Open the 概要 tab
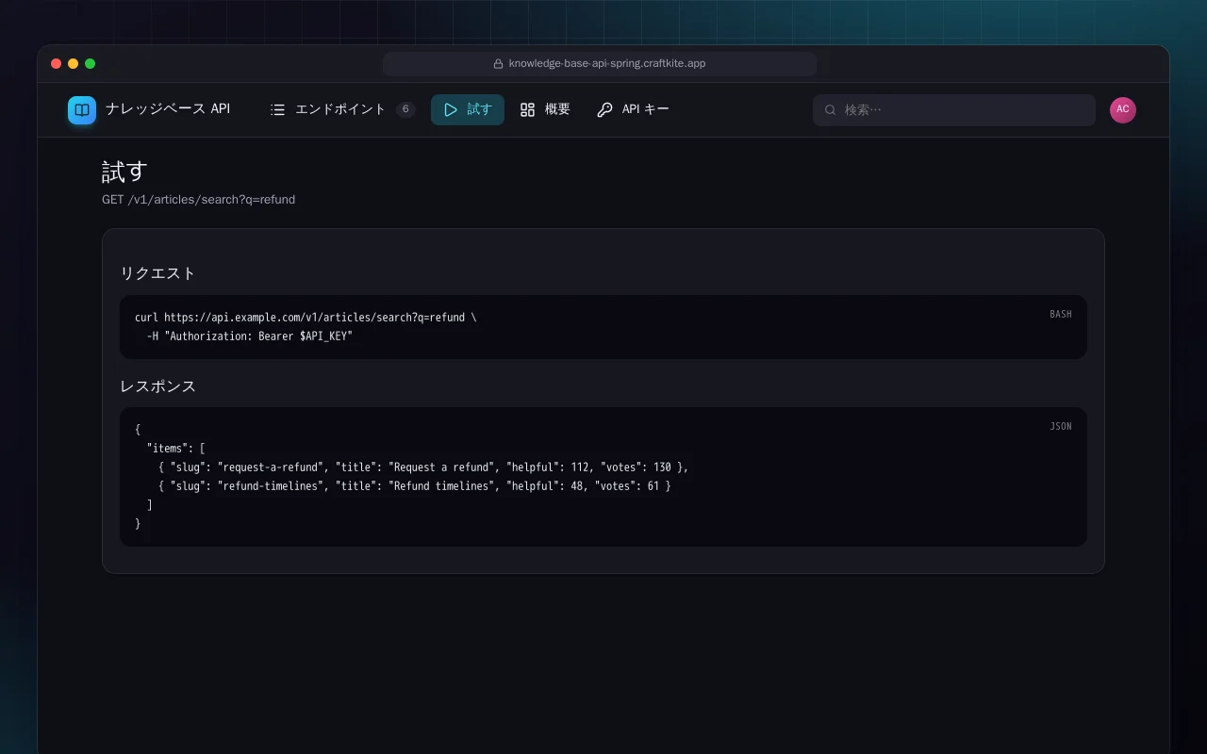The image size is (1207, 754). [x=545, y=110]
